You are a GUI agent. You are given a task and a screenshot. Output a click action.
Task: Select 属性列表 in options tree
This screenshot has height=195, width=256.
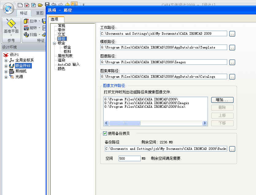[65, 56]
